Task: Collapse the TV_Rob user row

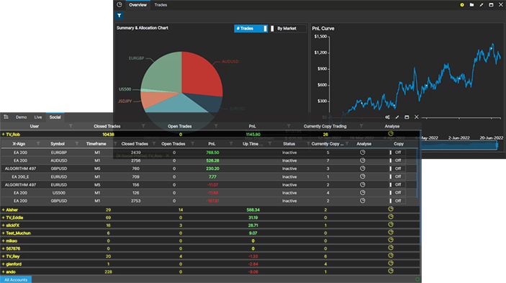Action: (3, 134)
